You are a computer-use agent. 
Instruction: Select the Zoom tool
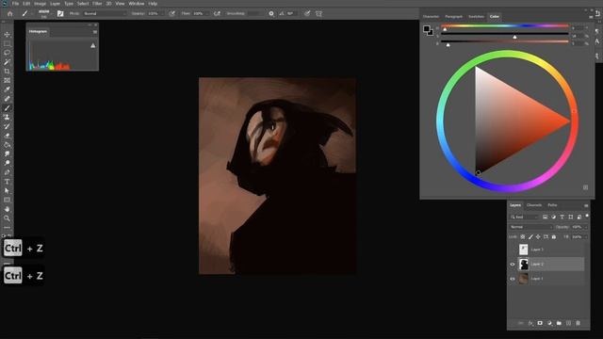pos(7,218)
